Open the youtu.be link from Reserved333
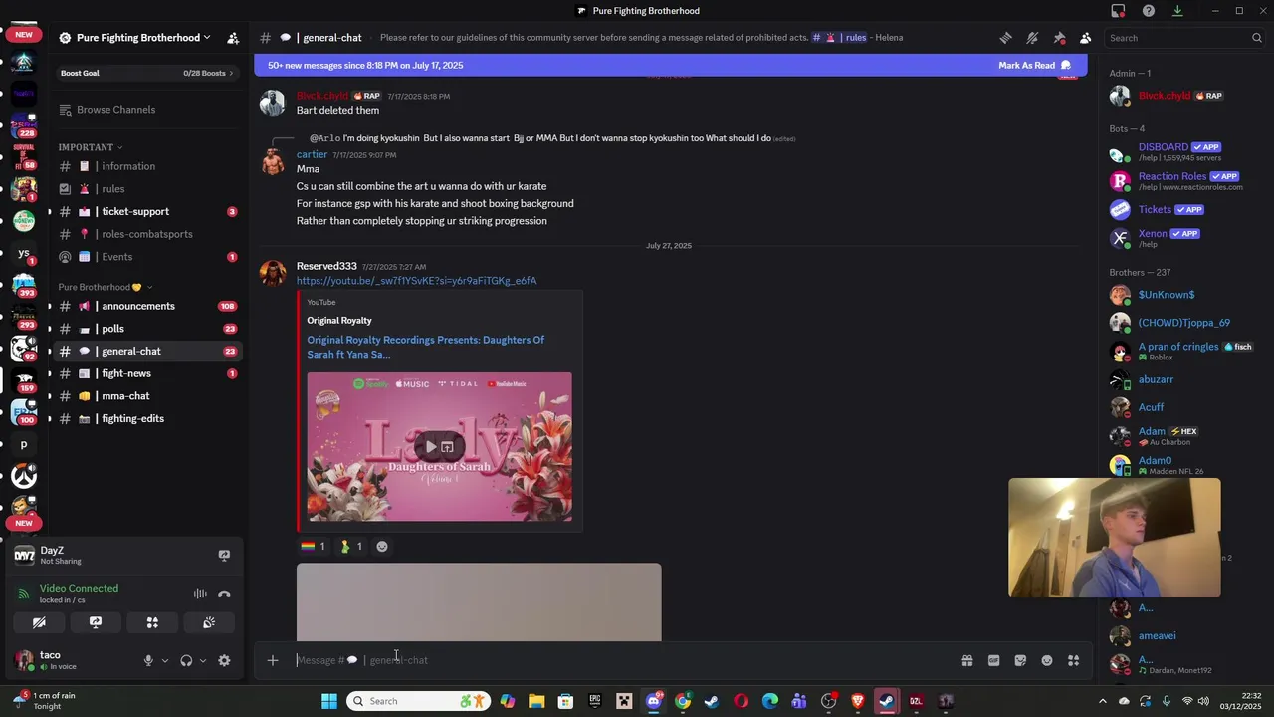This screenshot has width=1274, height=717. tap(416, 281)
